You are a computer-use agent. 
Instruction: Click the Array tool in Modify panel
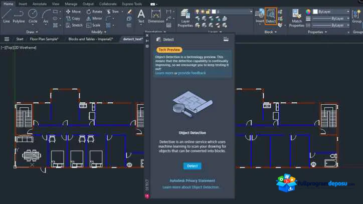[108, 25]
